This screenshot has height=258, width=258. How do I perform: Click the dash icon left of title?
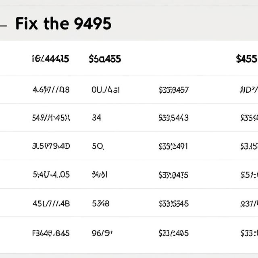[x=3, y=26]
